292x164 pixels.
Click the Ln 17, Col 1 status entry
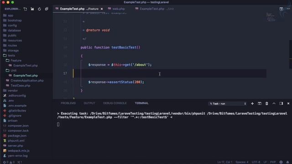224,162
